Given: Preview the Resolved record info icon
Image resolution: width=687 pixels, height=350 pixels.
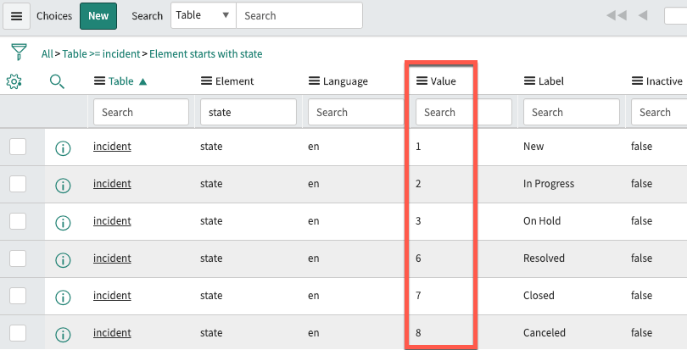Looking at the screenshot, I should point(63,260).
